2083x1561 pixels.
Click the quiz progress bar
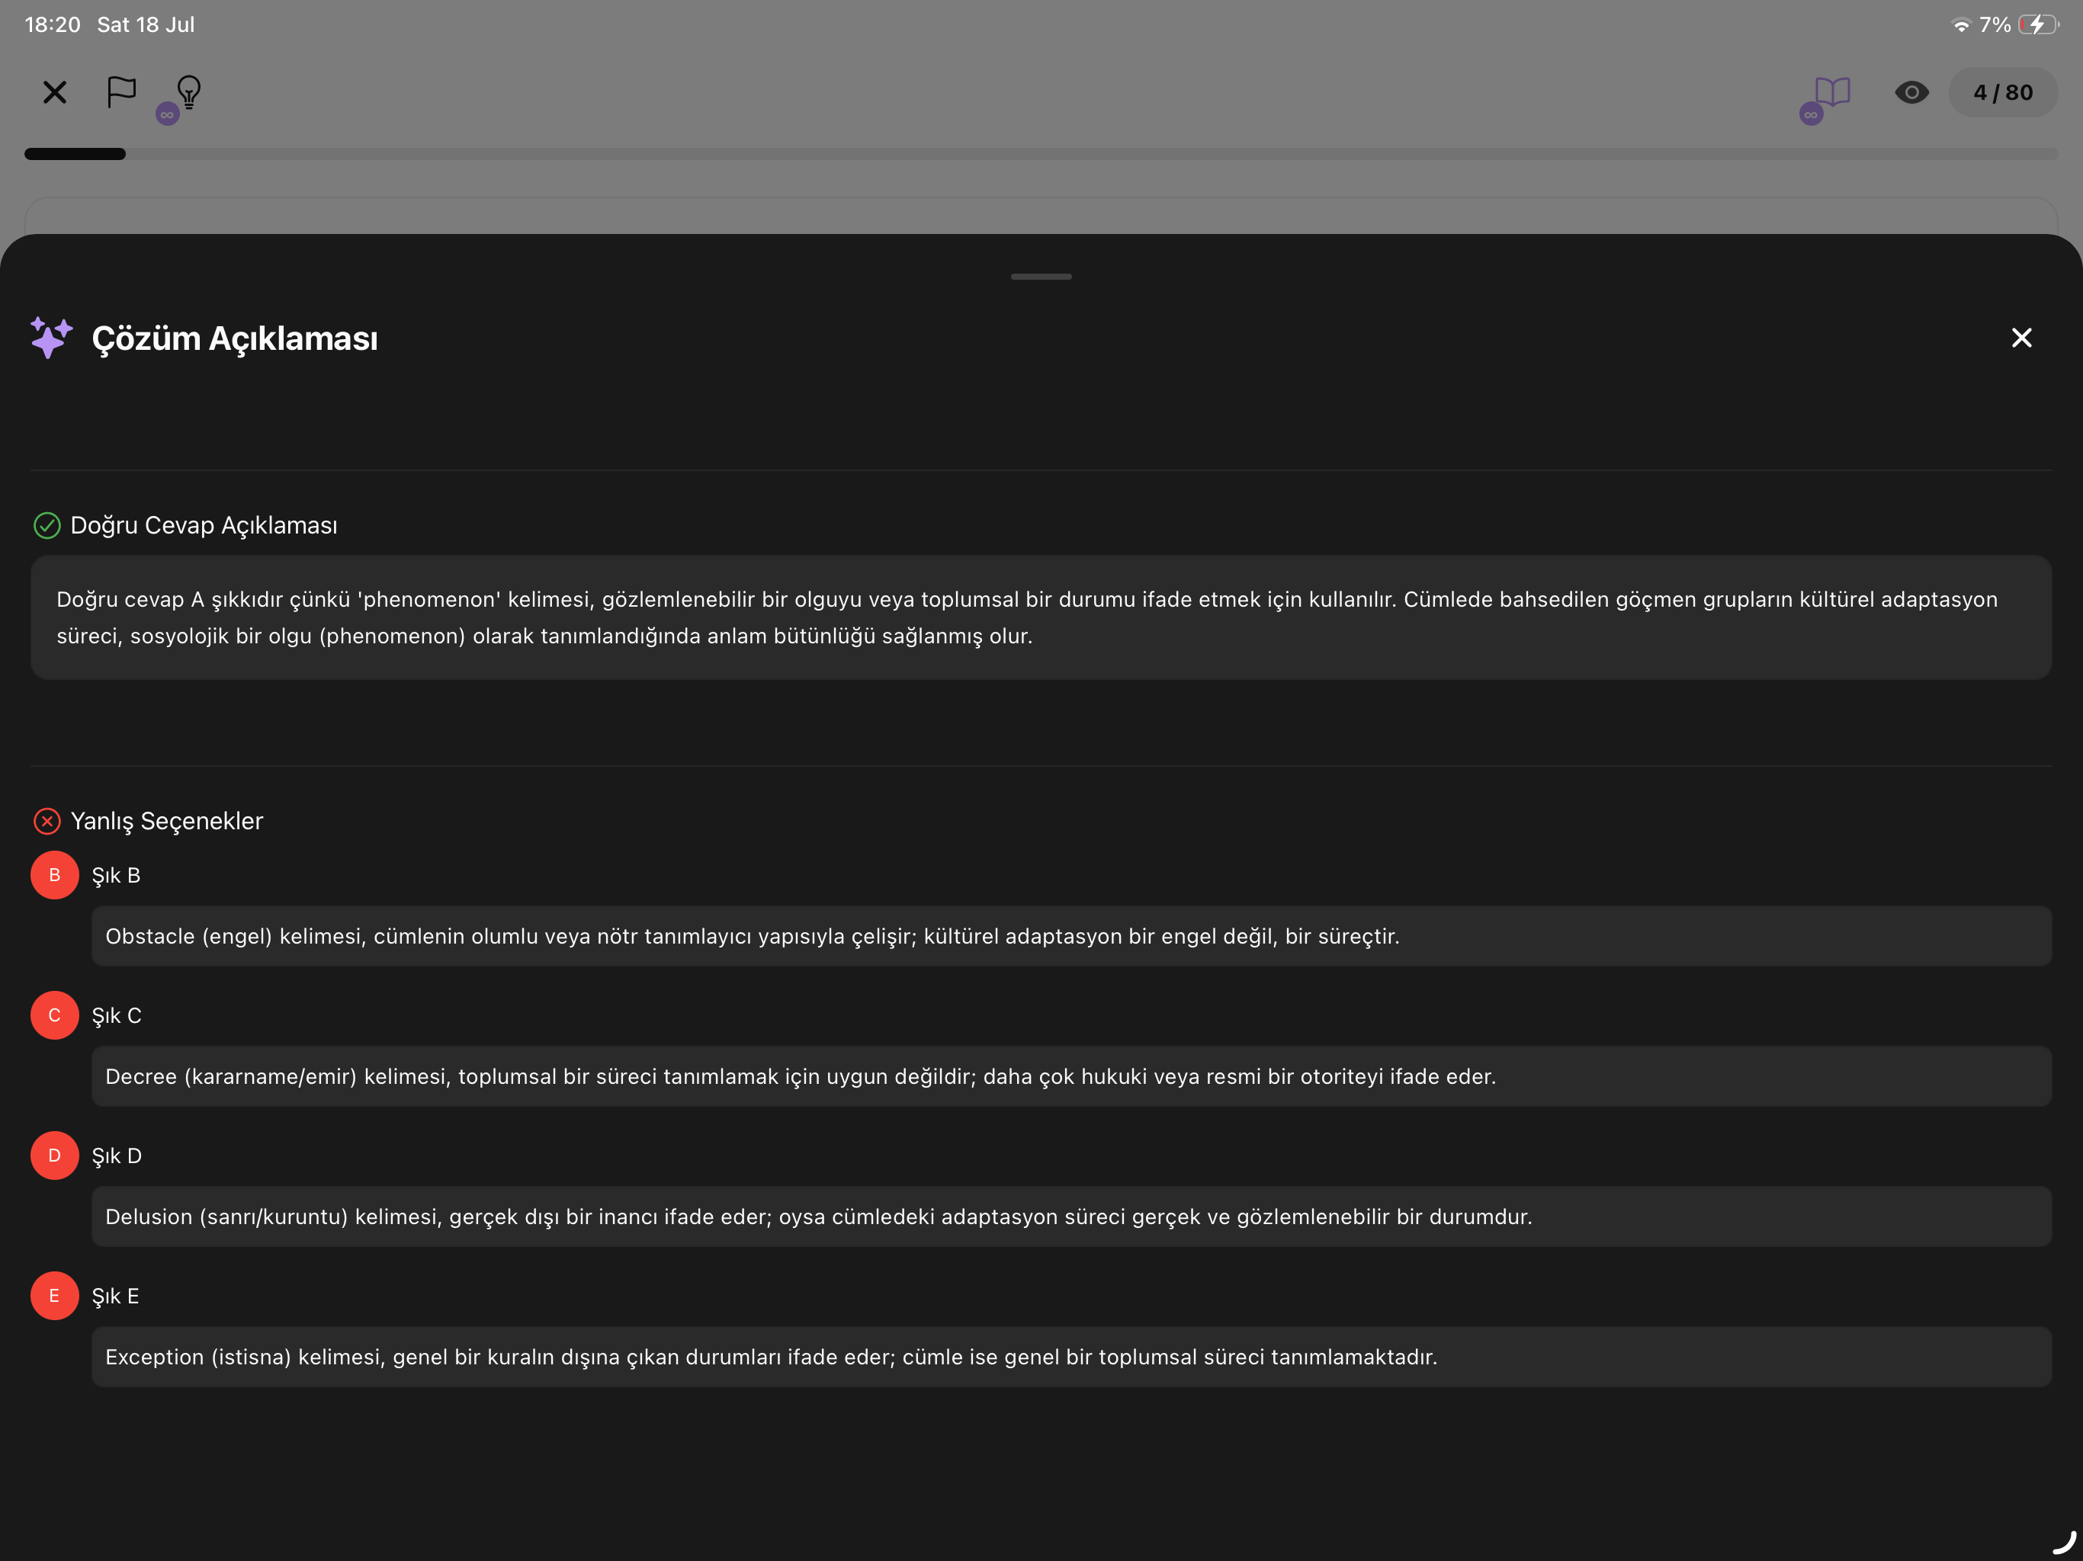click(x=1041, y=153)
